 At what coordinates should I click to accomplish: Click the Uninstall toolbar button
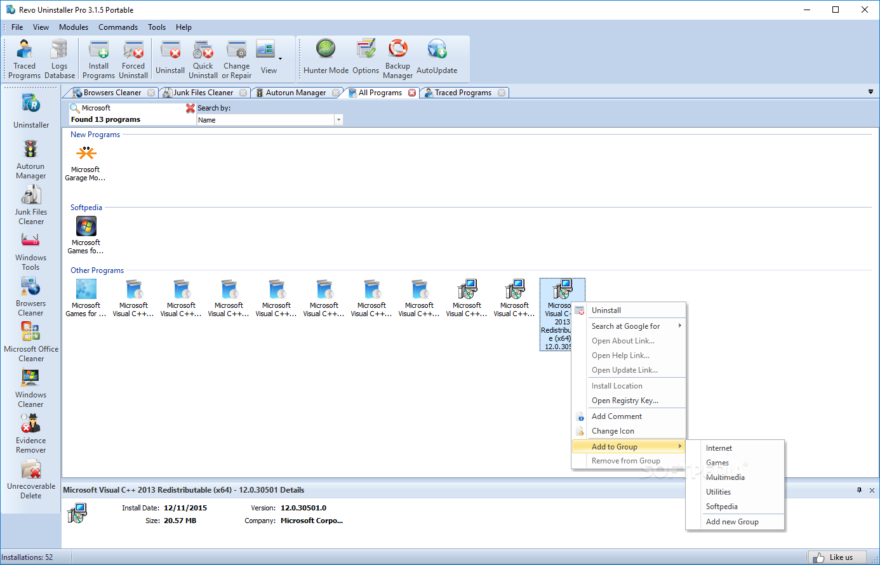click(x=170, y=59)
